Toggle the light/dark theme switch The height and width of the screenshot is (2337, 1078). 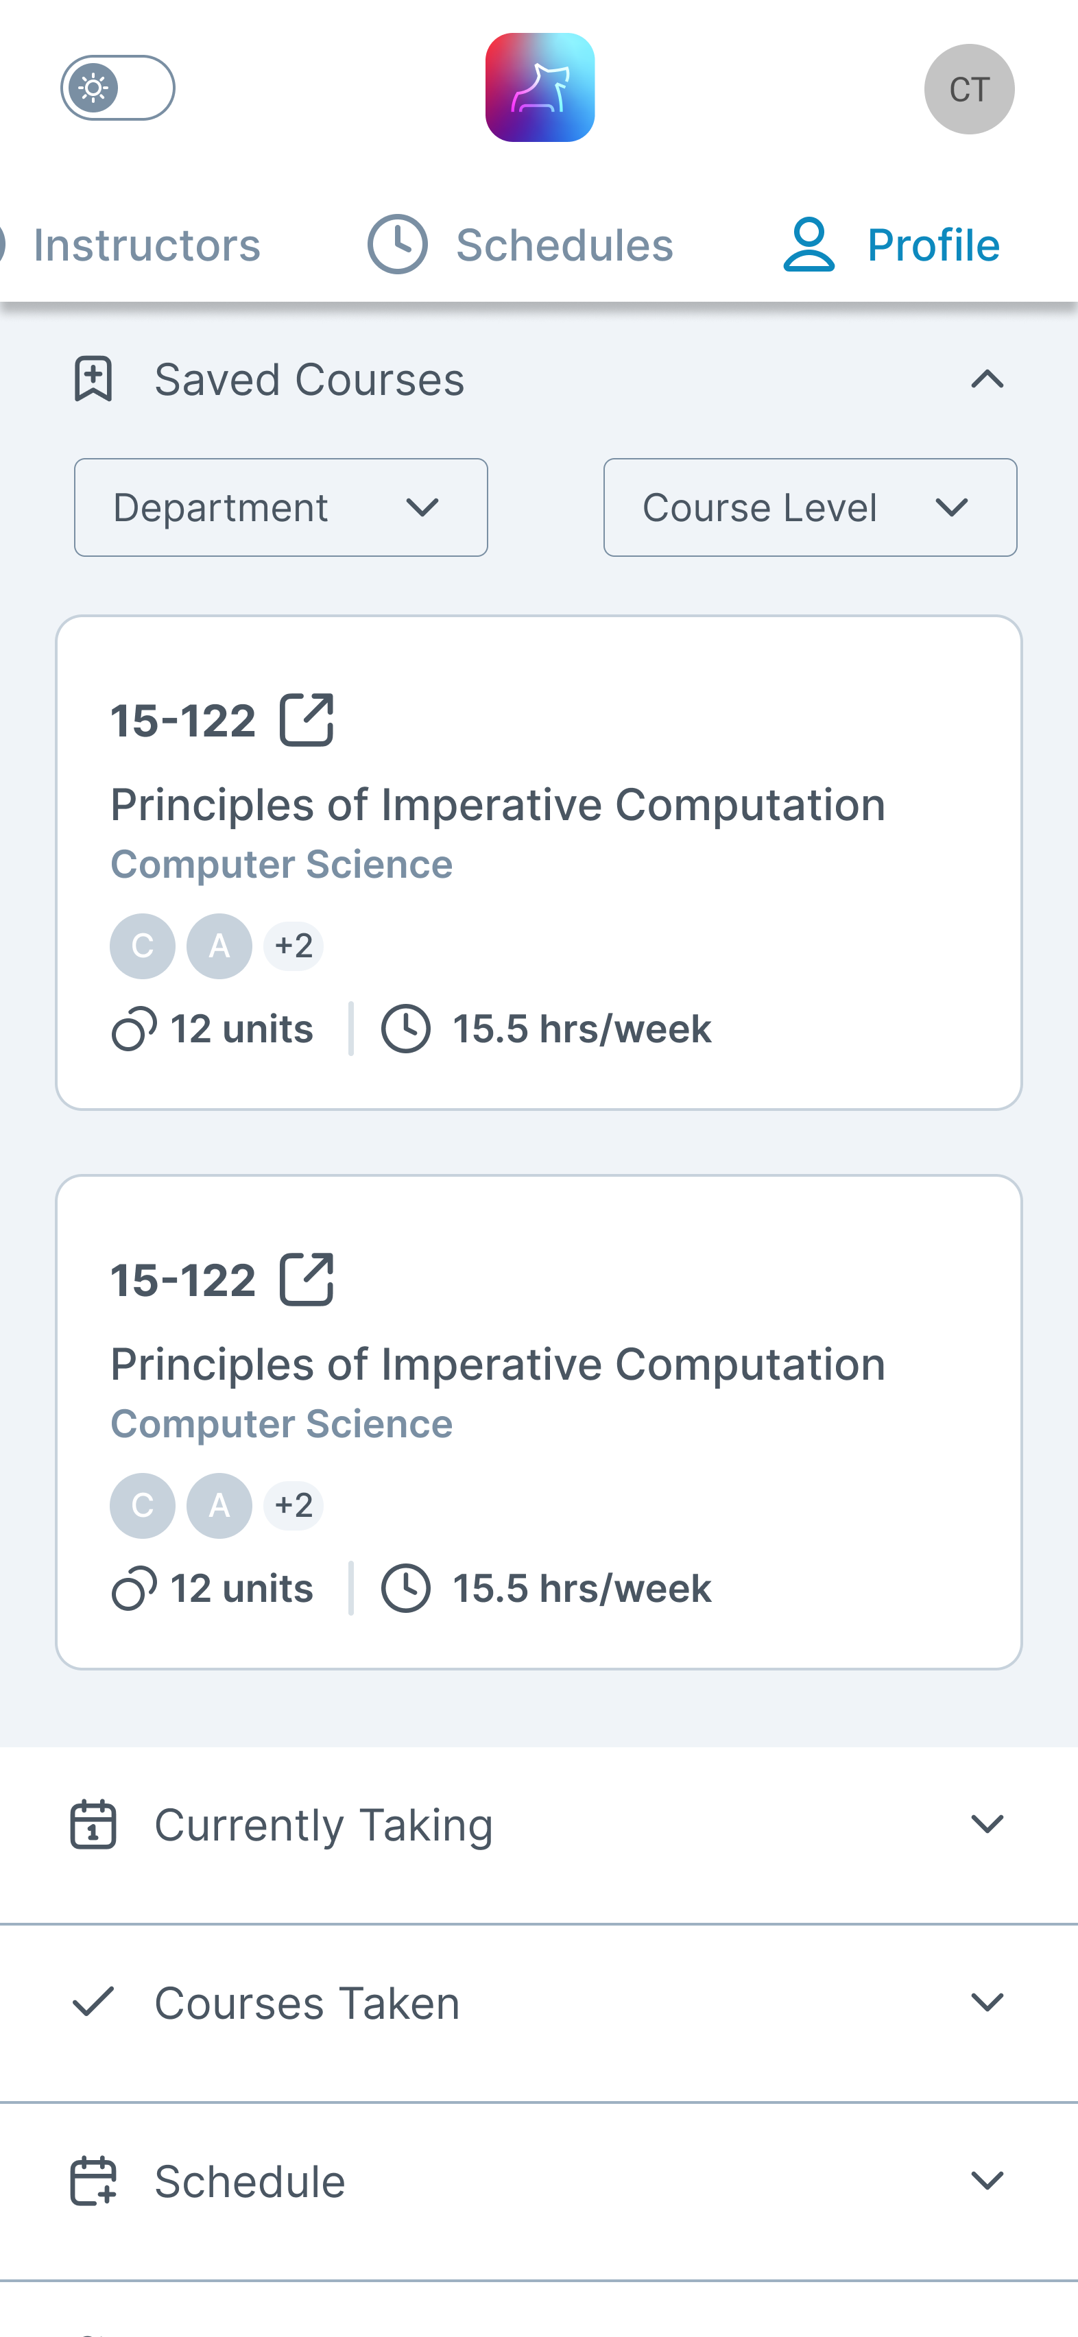pyautogui.click(x=118, y=88)
